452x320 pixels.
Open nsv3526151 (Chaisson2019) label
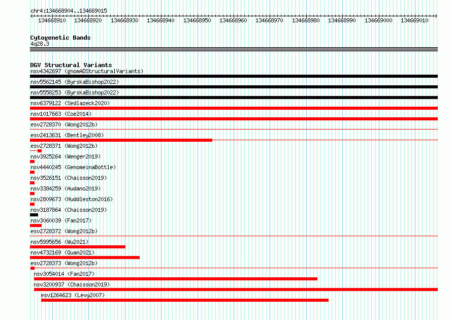point(69,178)
